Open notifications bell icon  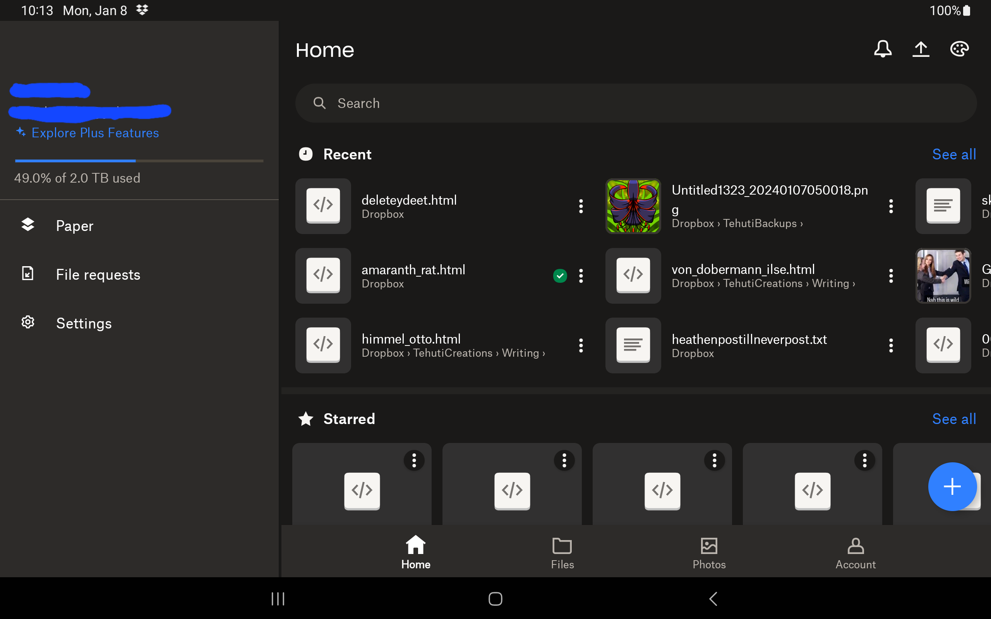(x=883, y=48)
